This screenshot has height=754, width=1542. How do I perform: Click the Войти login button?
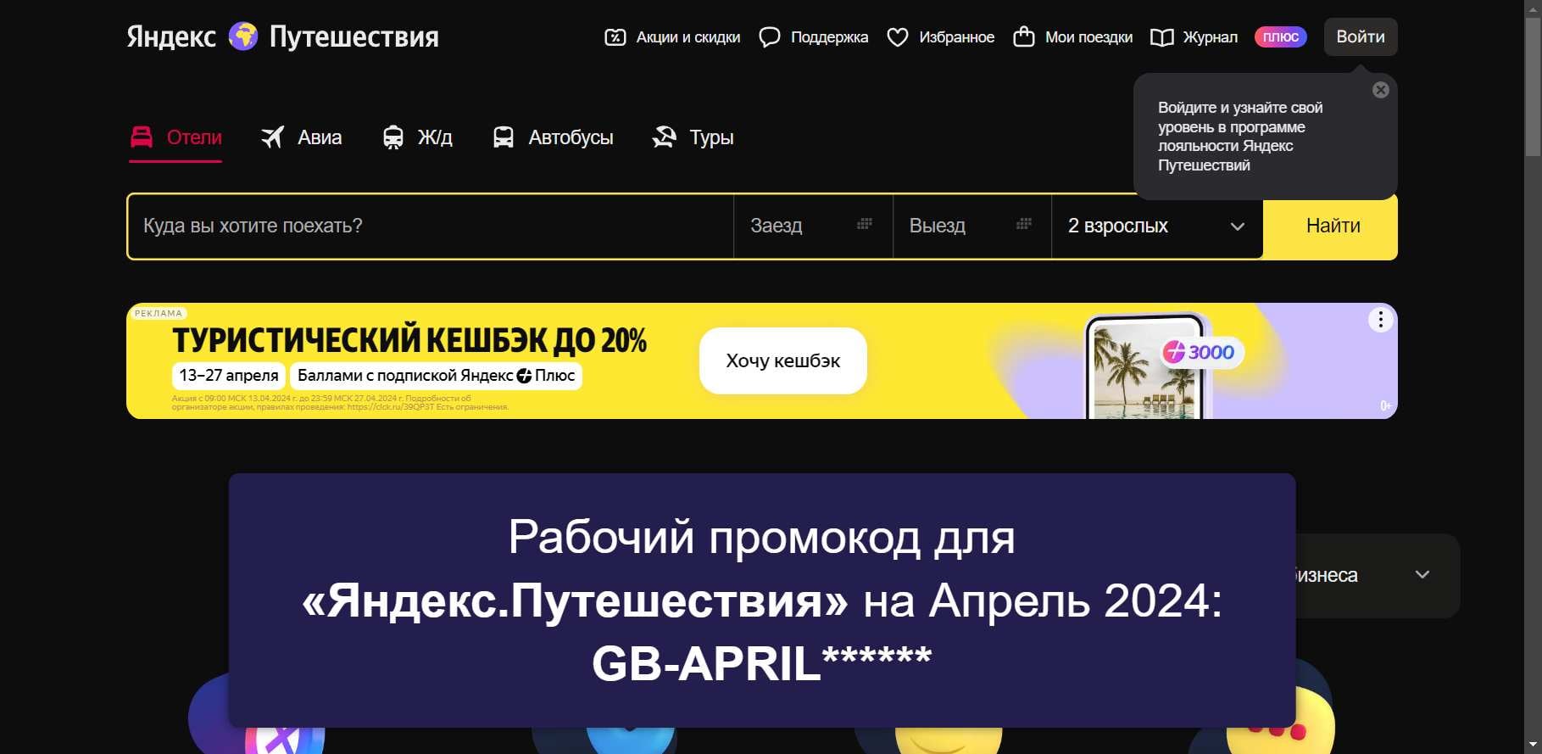click(x=1360, y=37)
